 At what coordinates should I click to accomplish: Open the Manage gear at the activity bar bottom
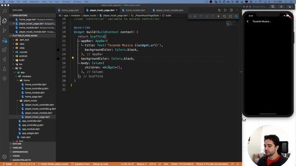tap(4, 157)
